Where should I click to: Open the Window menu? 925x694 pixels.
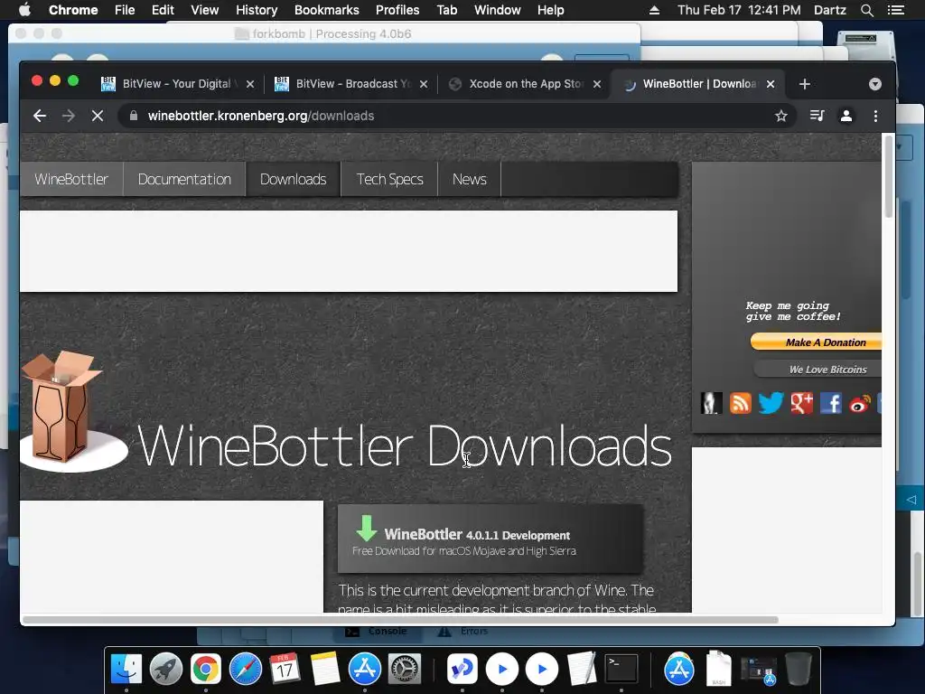[x=498, y=10]
